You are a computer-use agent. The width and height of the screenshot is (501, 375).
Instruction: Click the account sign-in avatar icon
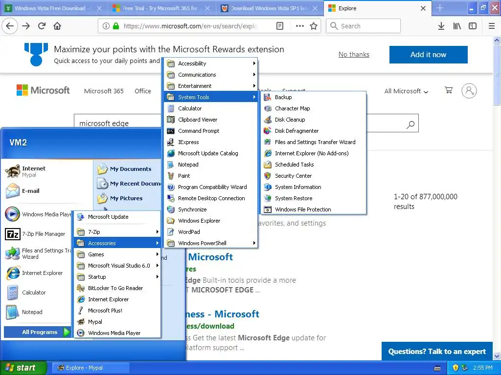[469, 91]
